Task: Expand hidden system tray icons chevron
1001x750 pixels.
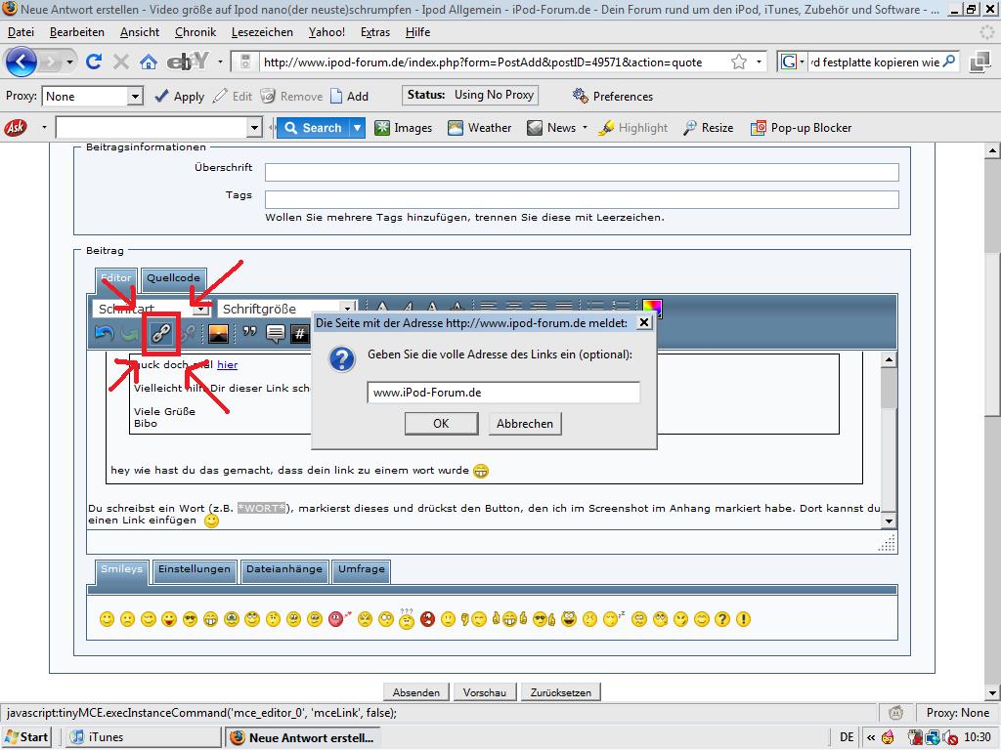Action: coord(871,737)
